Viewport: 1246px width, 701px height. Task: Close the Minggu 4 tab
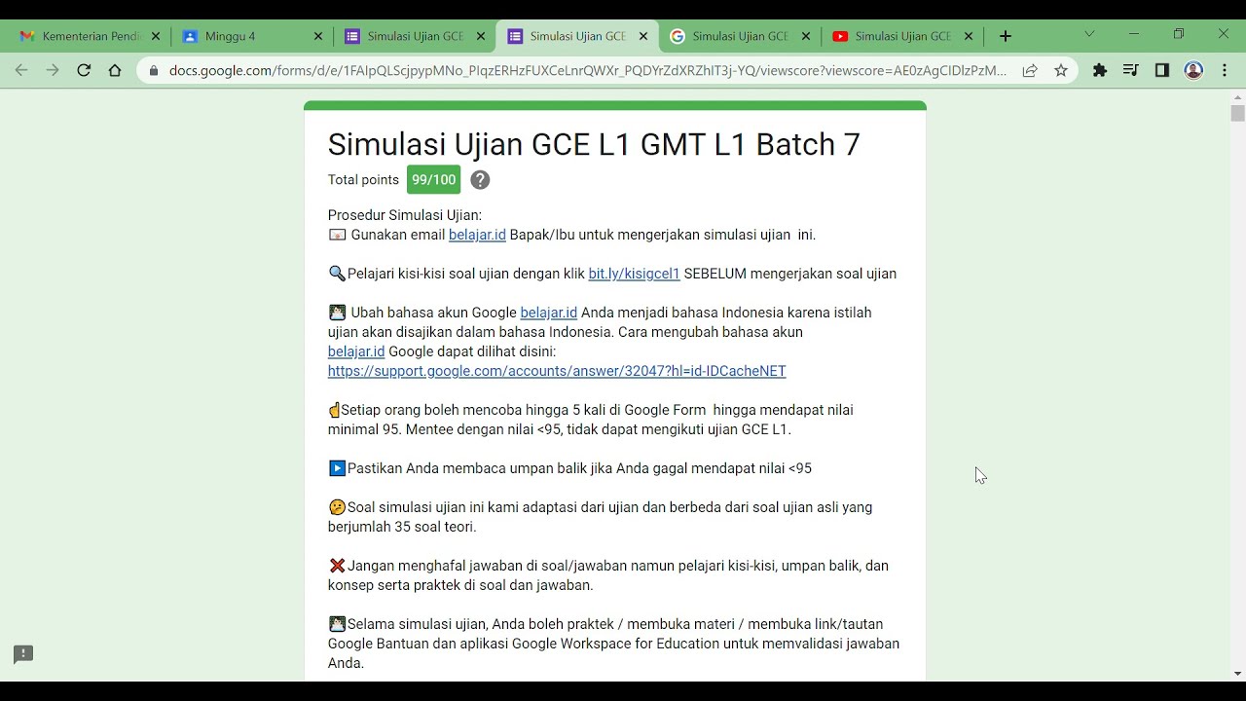318,36
